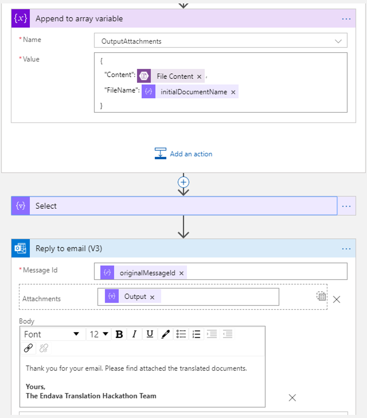Click the email body text area
Image resolution: width=367 pixels, height=418 pixels.
(x=142, y=381)
